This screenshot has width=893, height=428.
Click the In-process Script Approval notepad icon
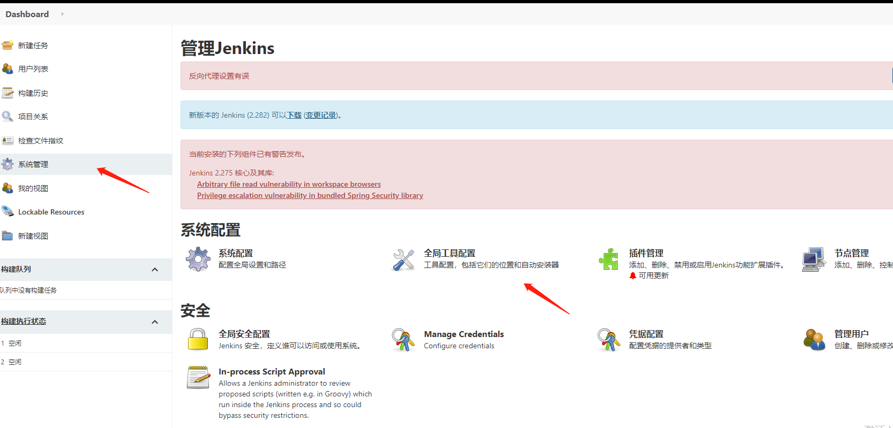[198, 377]
